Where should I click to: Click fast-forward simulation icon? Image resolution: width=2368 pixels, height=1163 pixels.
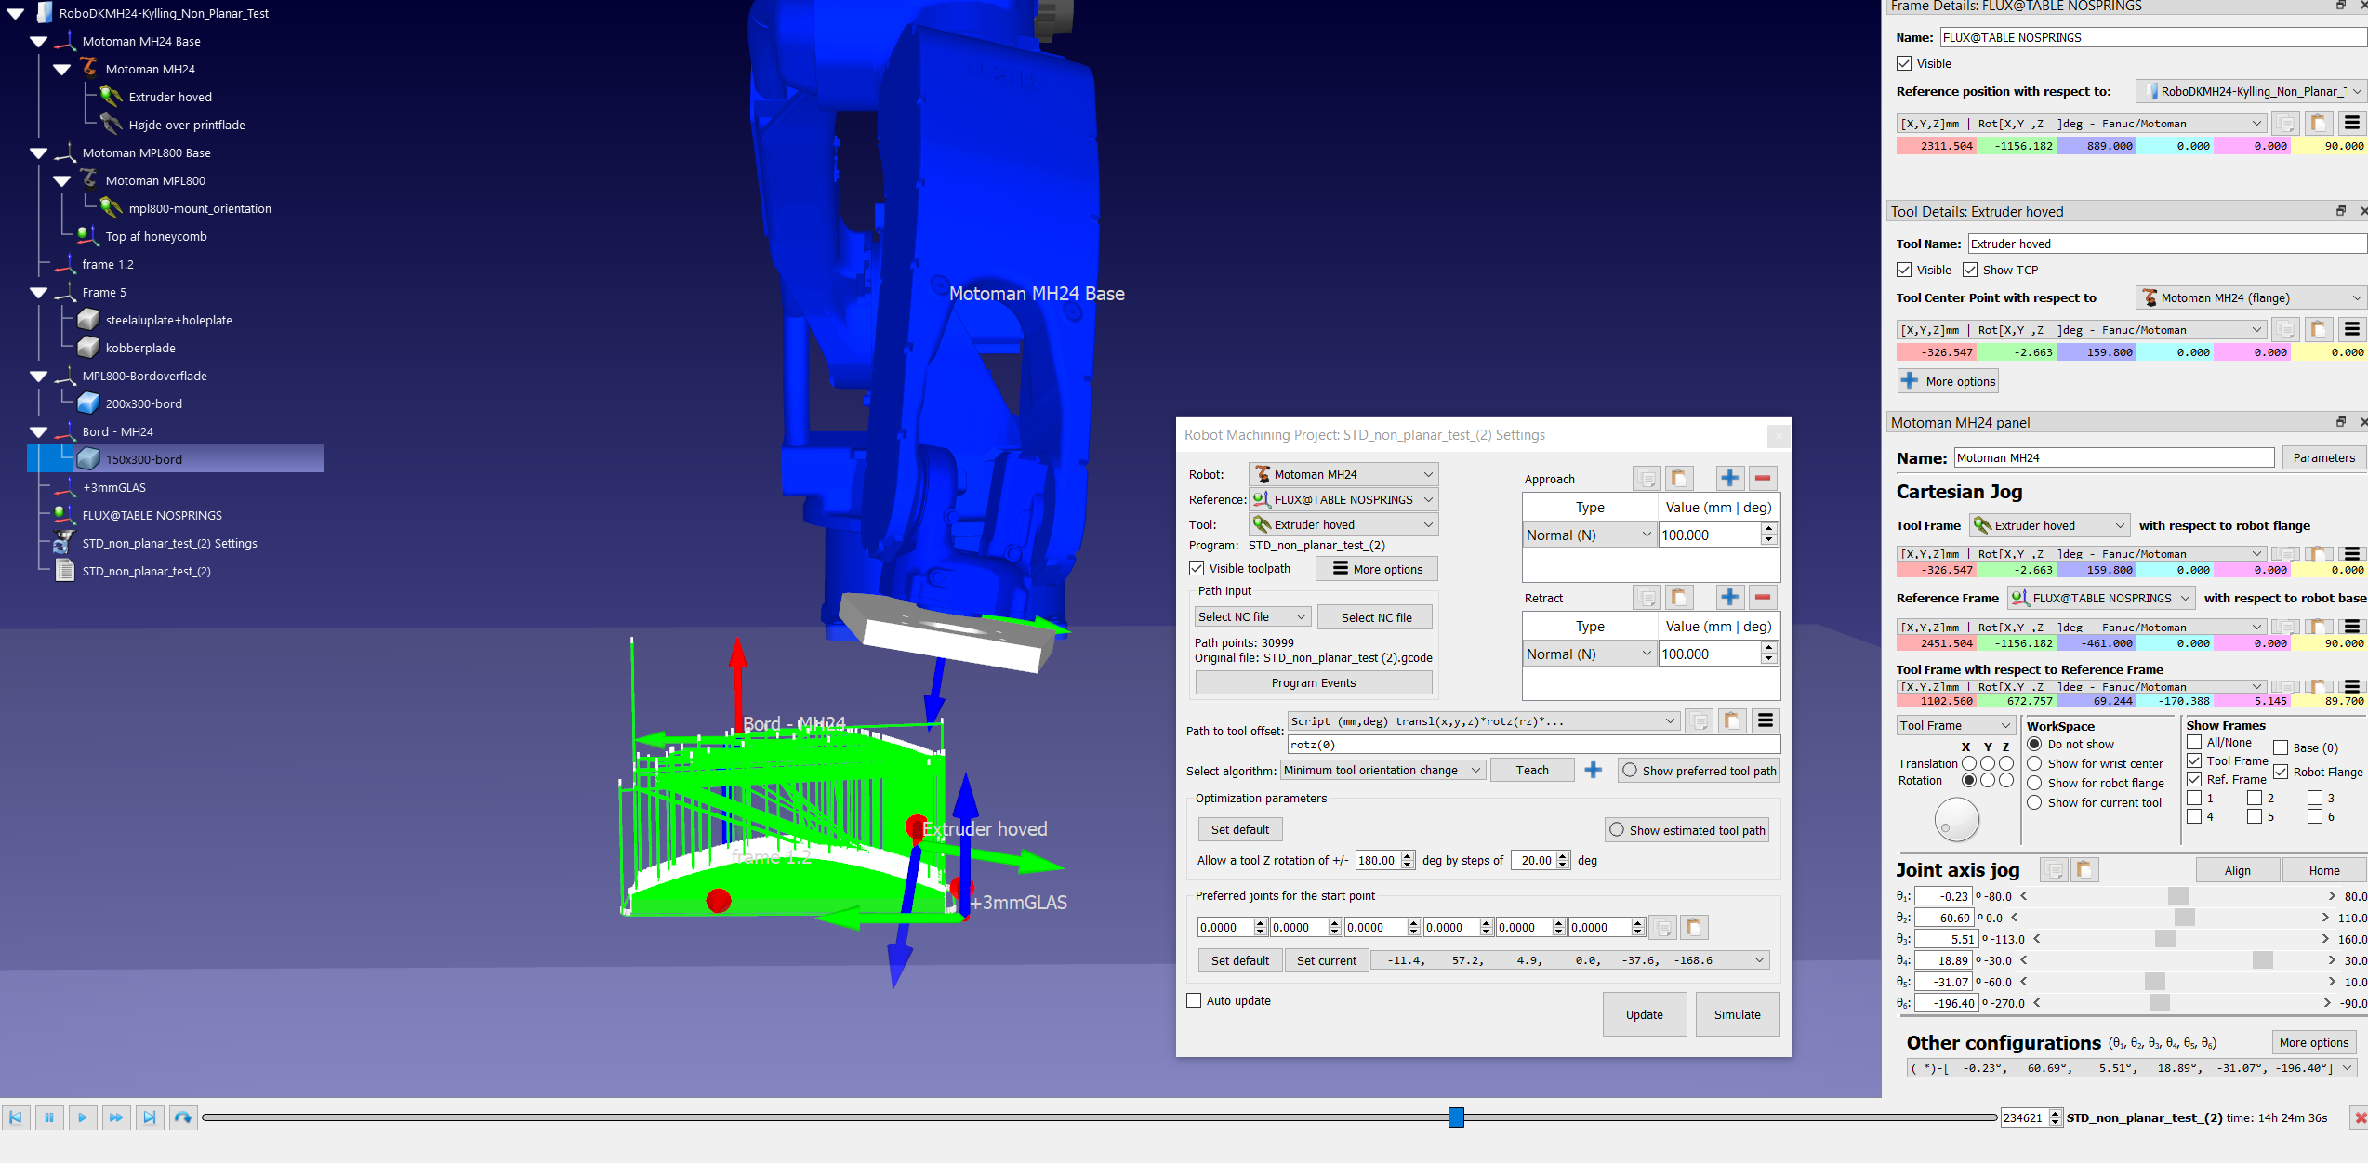pyautogui.click(x=115, y=1117)
